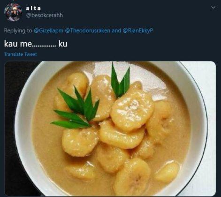Select the @RianEkkyP mention link
Image resolution: width=221 pixels, height=197 pixels.
click(x=138, y=30)
